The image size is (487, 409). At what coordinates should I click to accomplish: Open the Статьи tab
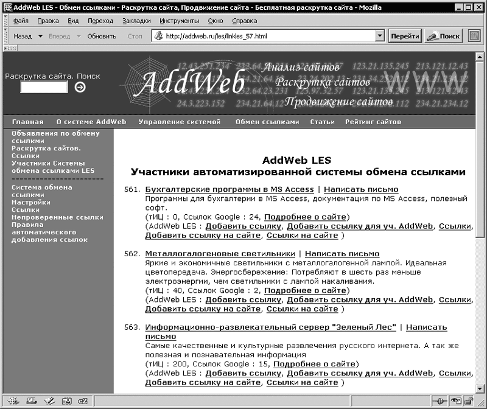(322, 122)
